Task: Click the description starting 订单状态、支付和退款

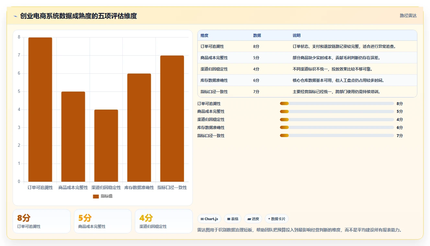Action: pos(344,47)
